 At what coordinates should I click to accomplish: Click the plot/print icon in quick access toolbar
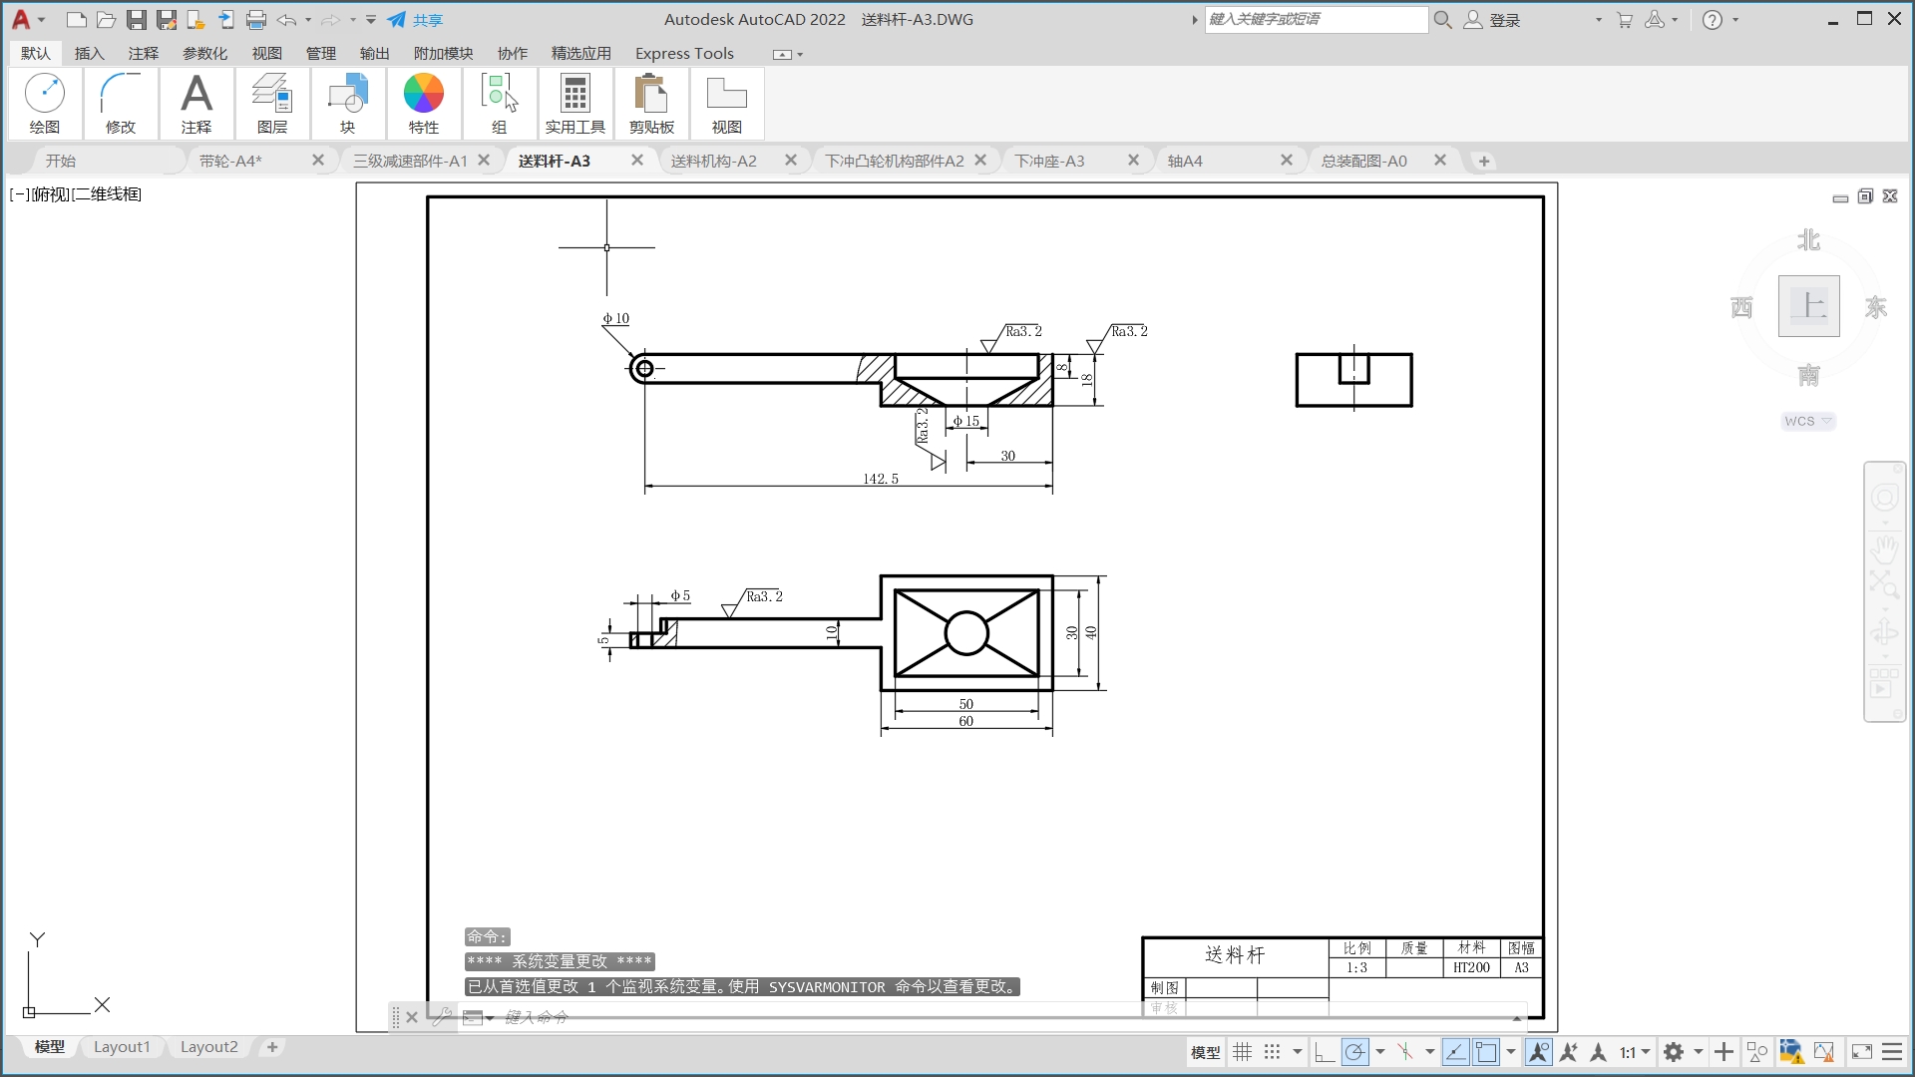256,20
